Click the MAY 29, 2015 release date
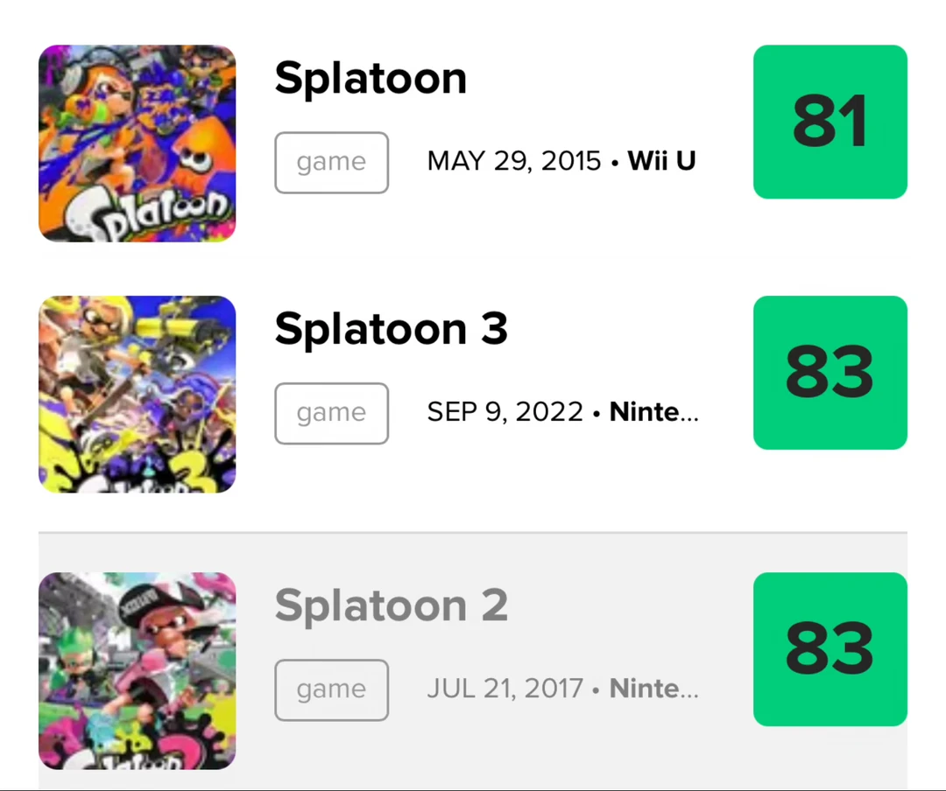 pos(514,161)
